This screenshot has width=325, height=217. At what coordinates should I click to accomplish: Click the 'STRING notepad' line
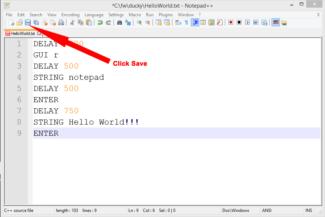[69, 77]
